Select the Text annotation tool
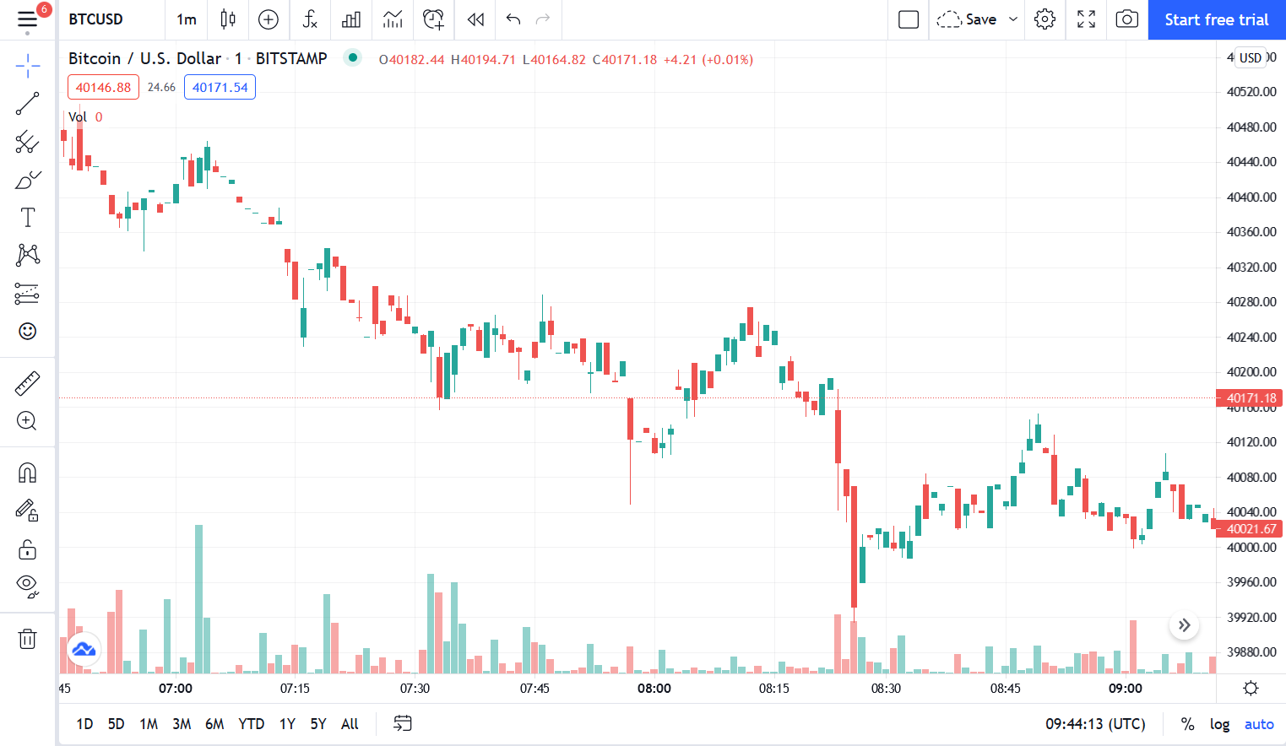This screenshot has width=1286, height=746. 27,217
